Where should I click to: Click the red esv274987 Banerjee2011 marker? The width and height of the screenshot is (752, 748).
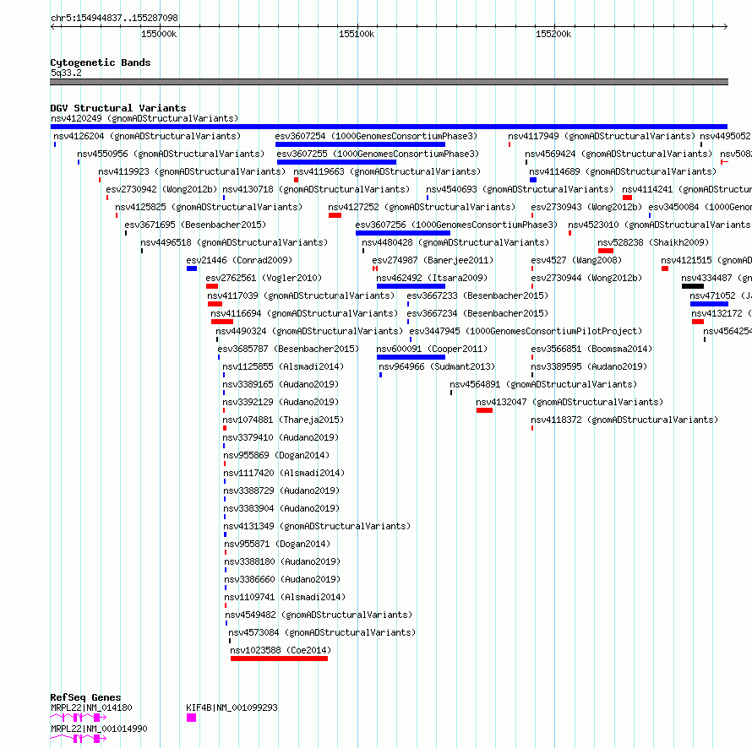pos(375,268)
